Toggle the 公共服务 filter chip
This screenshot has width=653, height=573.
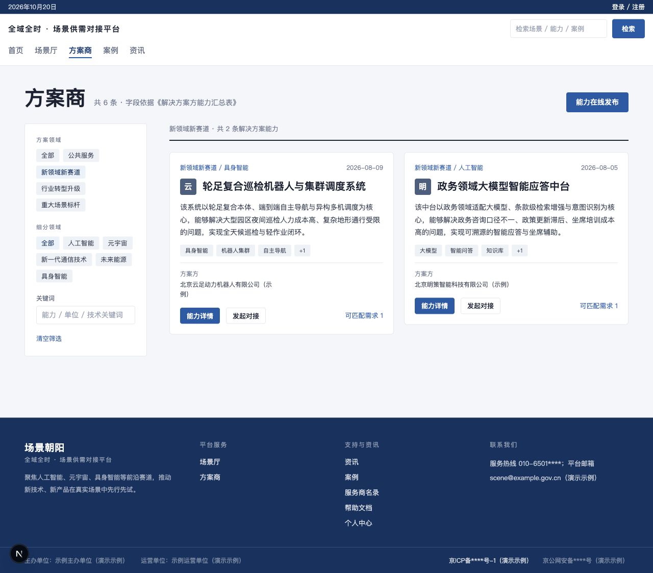coord(81,156)
